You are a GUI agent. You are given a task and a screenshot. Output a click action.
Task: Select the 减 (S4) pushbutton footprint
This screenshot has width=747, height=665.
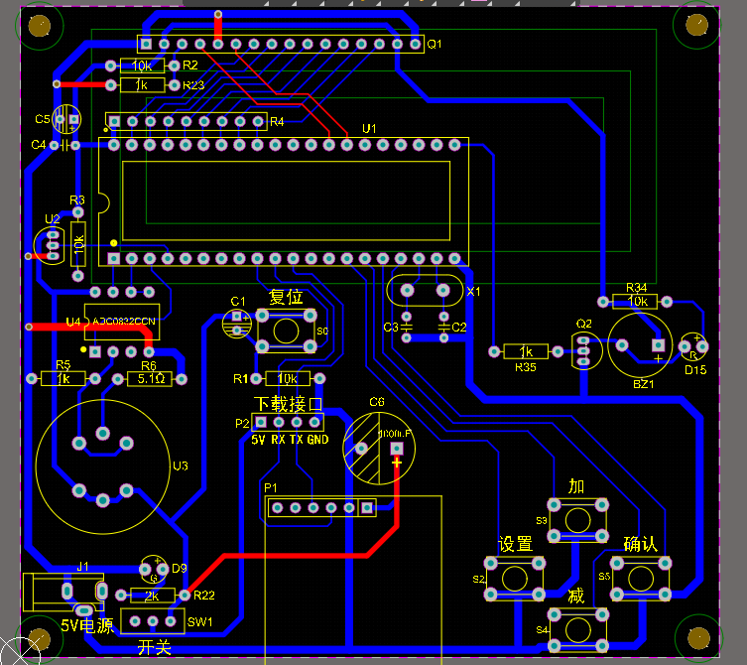point(578,630)
